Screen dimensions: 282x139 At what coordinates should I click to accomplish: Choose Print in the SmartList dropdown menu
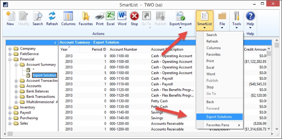click(x=219, y=61)
